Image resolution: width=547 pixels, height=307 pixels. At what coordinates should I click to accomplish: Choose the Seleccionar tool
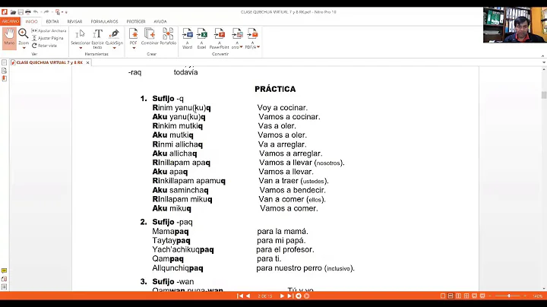click(x=81, y=36)
